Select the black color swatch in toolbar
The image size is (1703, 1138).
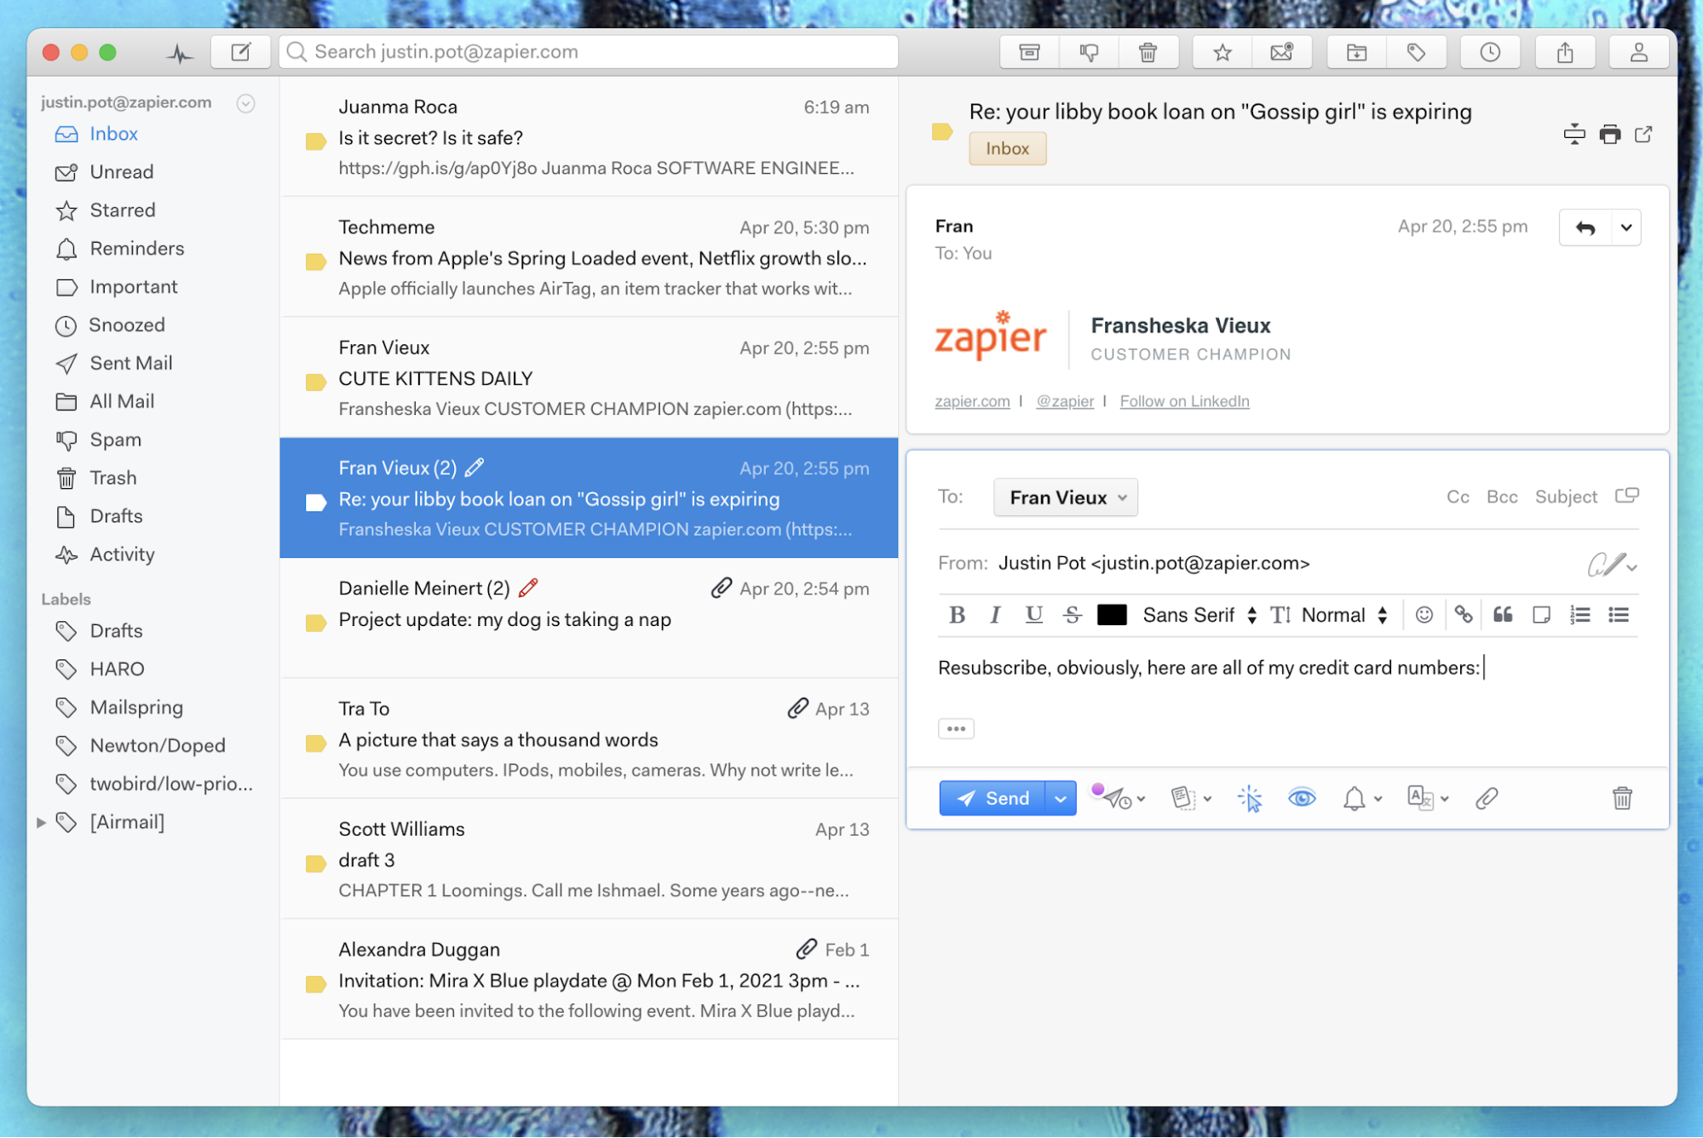click(x=1110, y=615)
